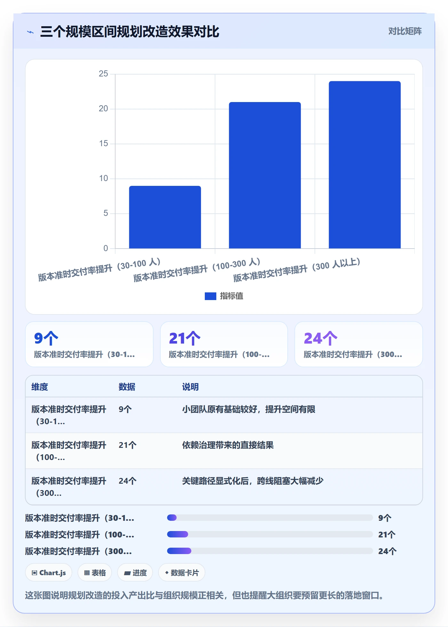Click the 9个 progress bar
Screen dimensions: 448x627
click(x=270, y=518)
